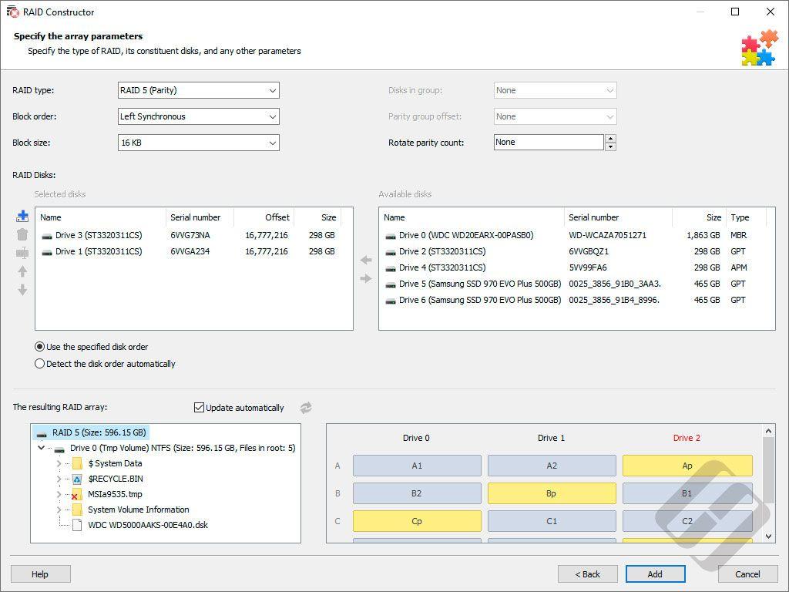Sort selected disks by Offset column
The image size is (789, 592).
pyautogui.click(x=264, y=217)
